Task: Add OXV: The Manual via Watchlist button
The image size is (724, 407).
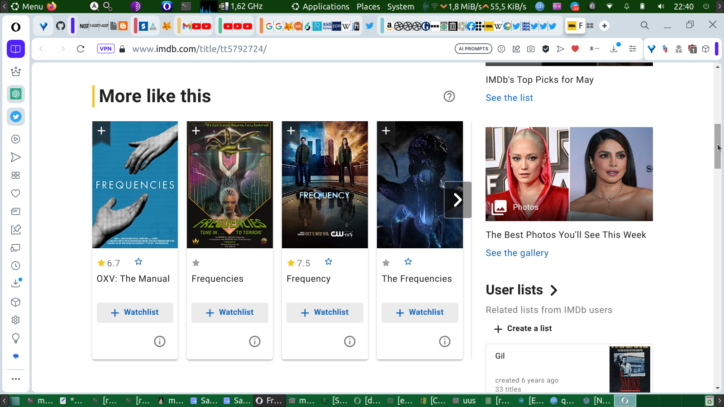Action: [135, 312]
